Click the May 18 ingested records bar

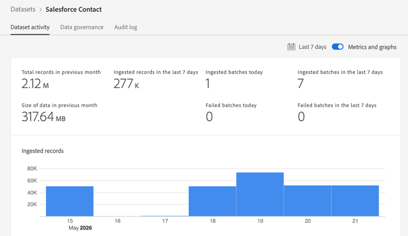pyautogui.click(x=212, y=201)
